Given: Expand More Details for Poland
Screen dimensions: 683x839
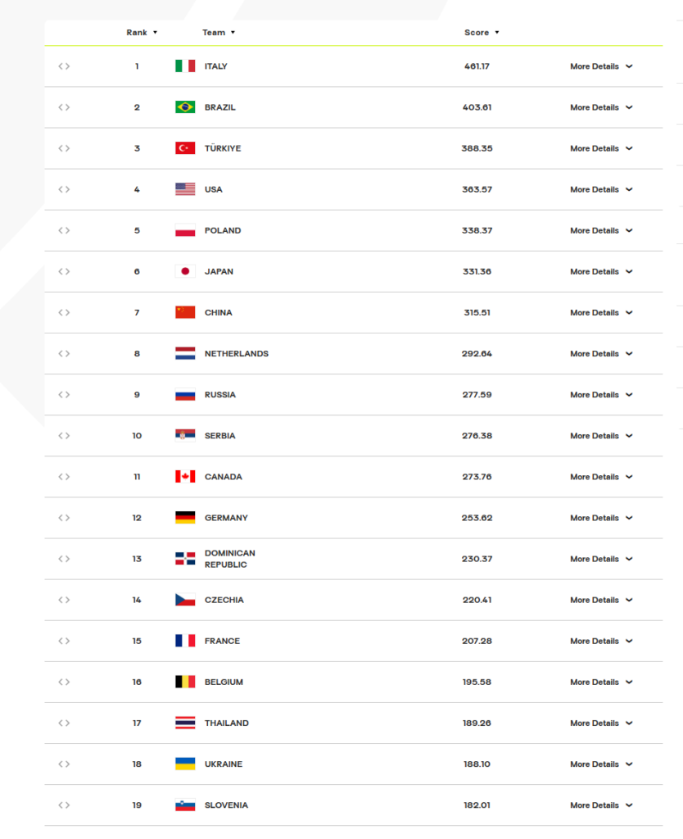Looking at the screenshot, I should pos(601,230).
